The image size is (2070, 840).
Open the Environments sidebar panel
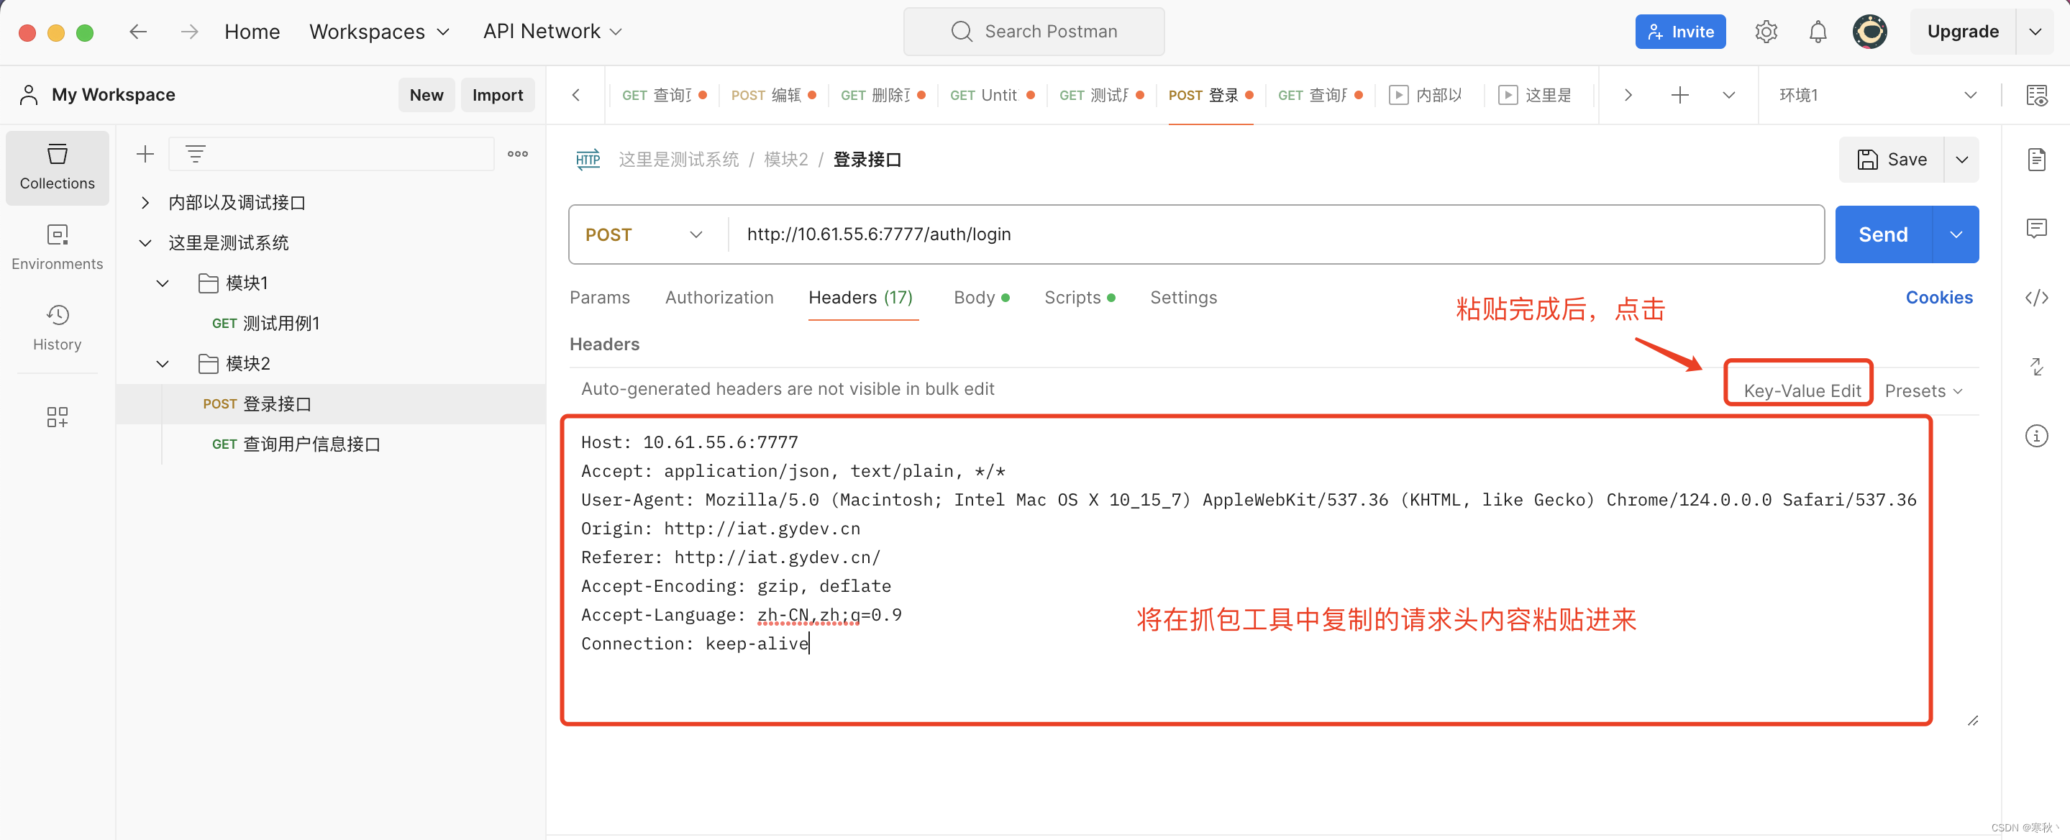point(57,247)
